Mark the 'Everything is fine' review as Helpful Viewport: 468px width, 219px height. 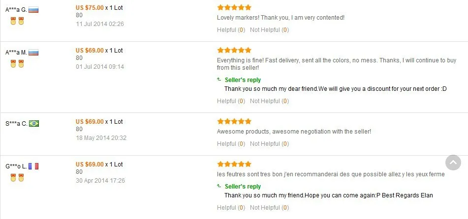click(x=231, y=101)
